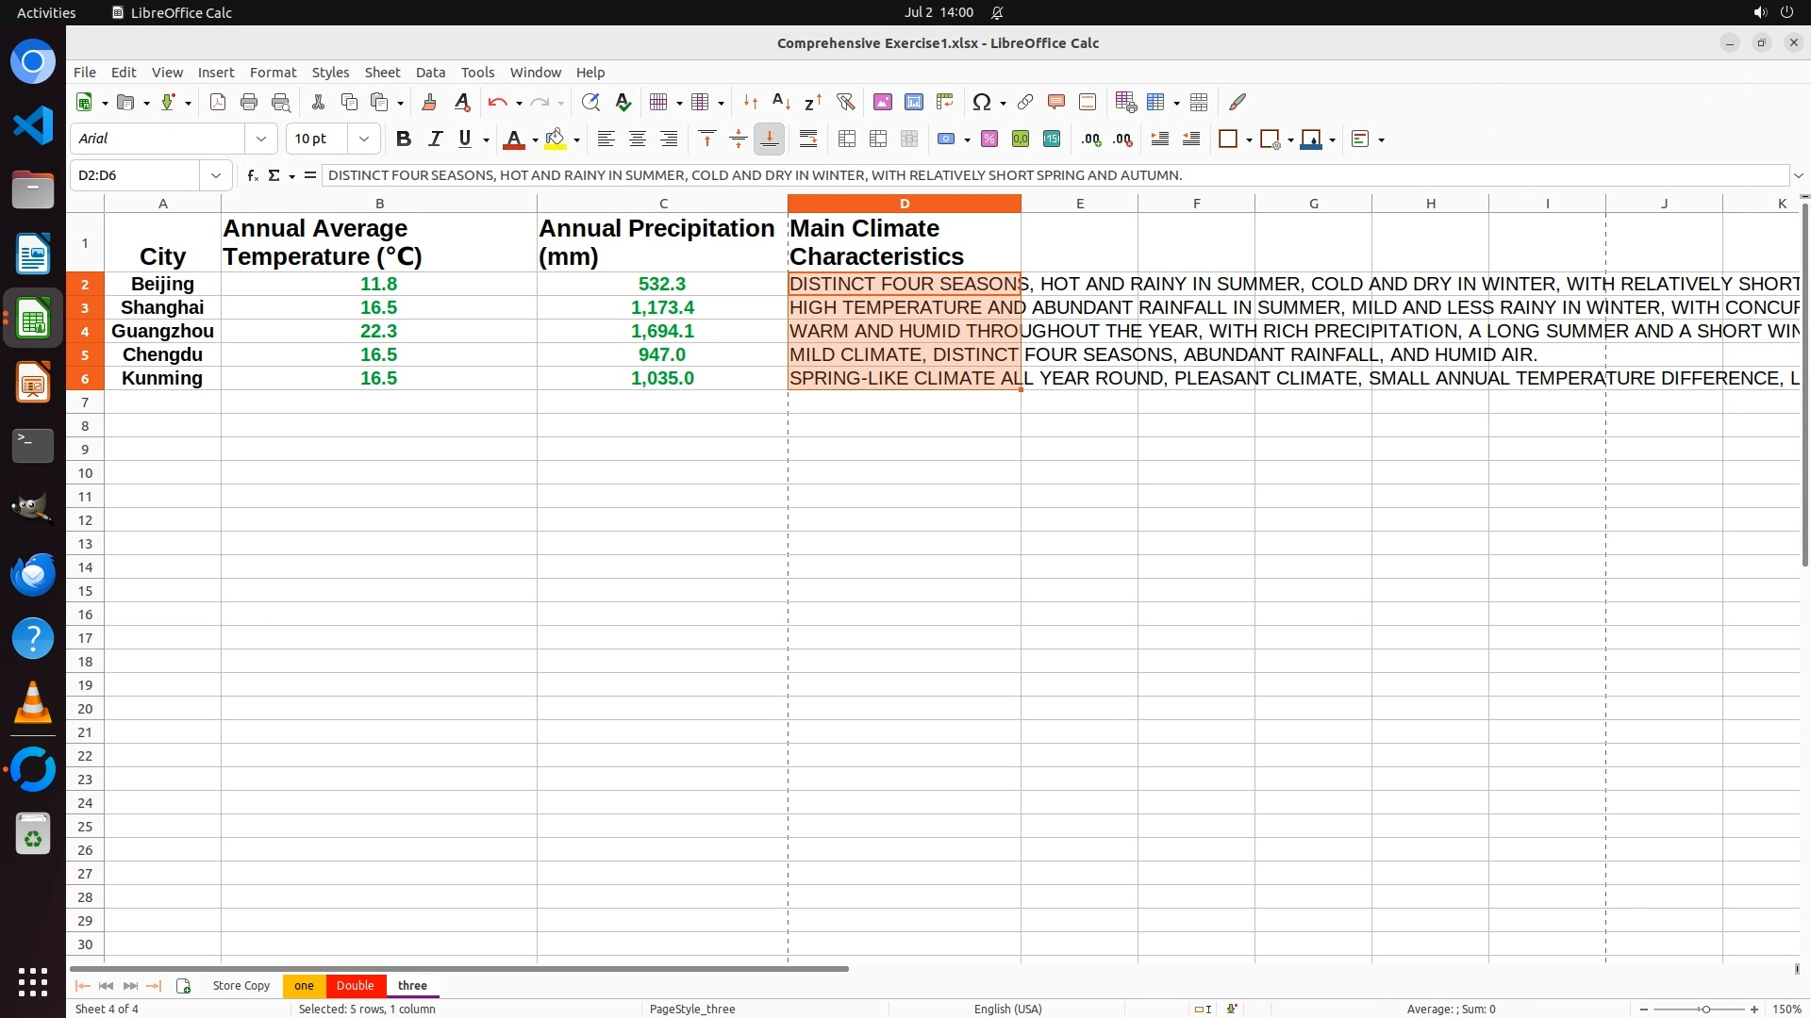The width and height of the screenshot is (1811, 1018).
Task: Click the English (USA) language status button
Action: coord(1007,1009)
